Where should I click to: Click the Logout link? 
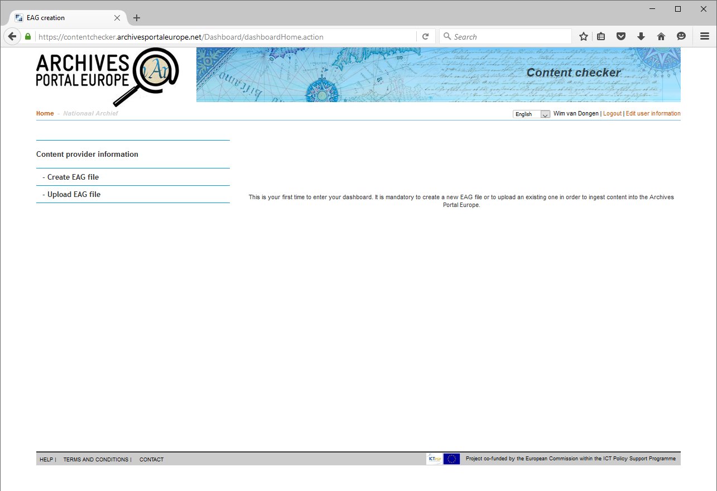coord(612,113)
